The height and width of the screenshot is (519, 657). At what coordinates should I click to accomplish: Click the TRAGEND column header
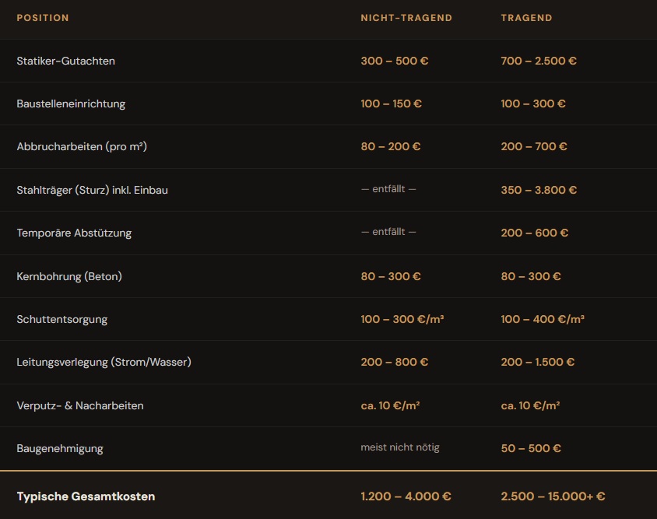tap(526, 18)
